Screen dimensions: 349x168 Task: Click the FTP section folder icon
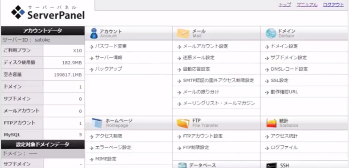point(183,123)
